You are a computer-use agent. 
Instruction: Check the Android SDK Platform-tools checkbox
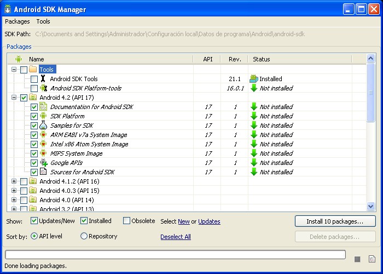click(x=34, y=88)
